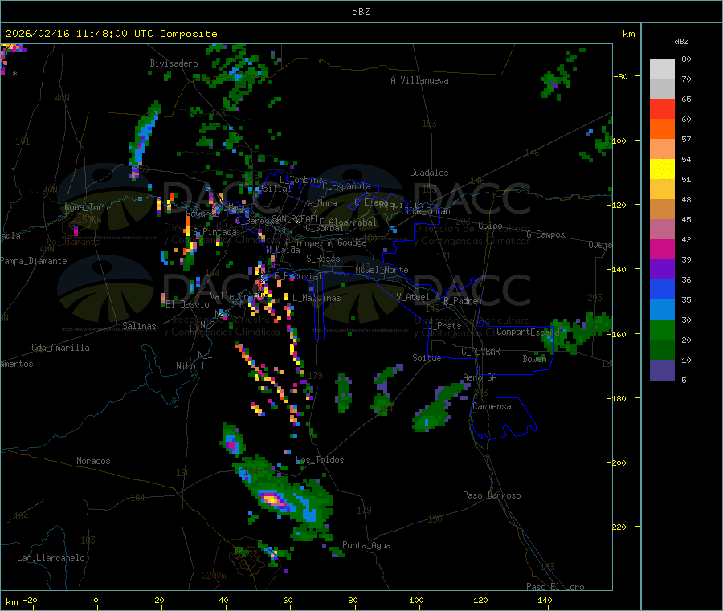This screenshot has height=611, width=723.
Task: Click the L_Malvinas label
Action: click(x=317, y=298)
